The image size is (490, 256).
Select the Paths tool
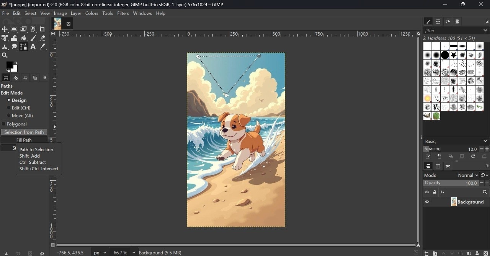tap(24, 47)
